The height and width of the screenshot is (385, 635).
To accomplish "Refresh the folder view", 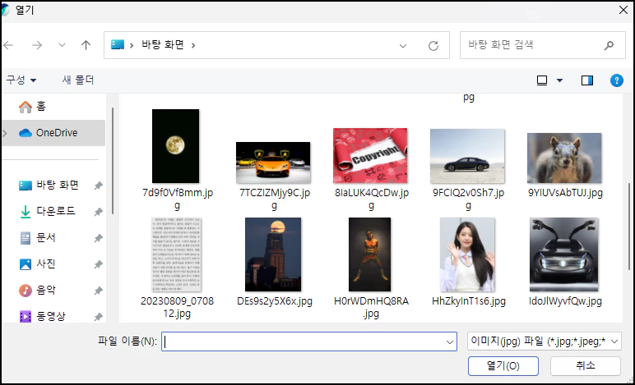I will [433, 46].
